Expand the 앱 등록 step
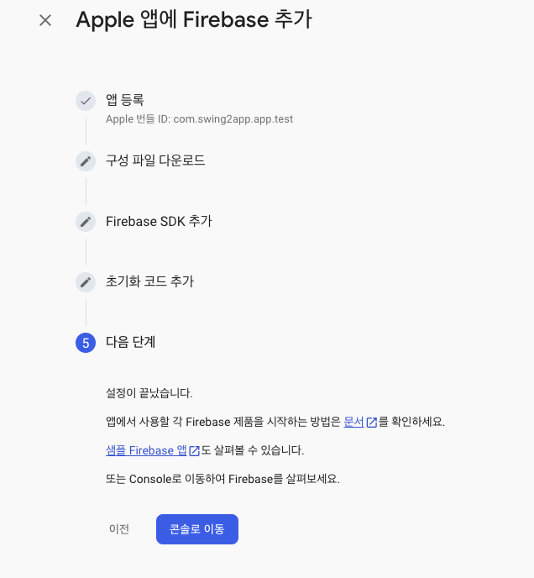This screenshot has width=534, height=578. [125, 100]
